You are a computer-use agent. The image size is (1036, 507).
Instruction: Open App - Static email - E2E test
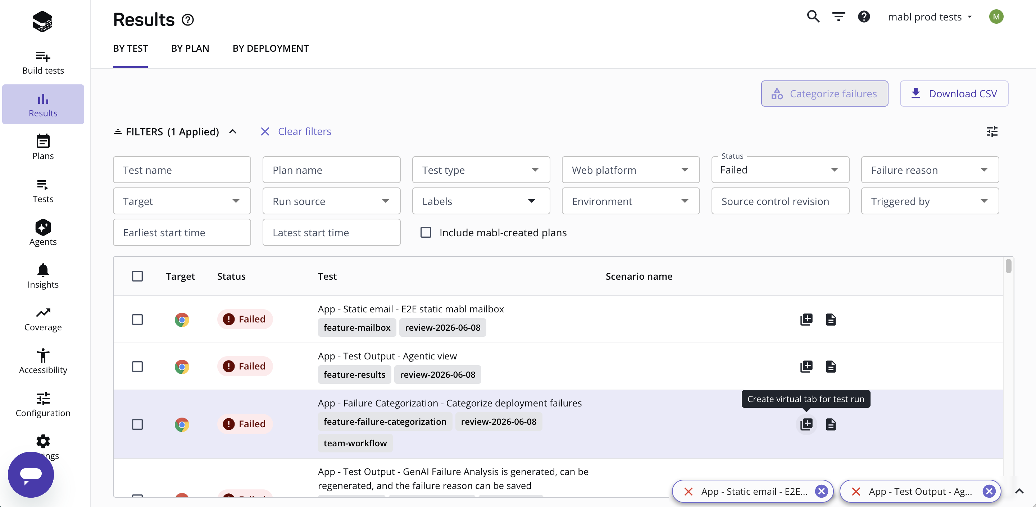tap(410, 309)
